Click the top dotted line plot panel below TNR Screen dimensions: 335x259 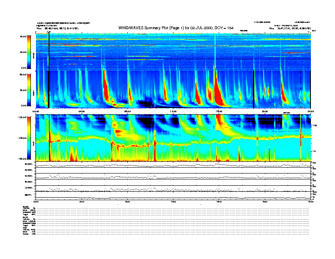173,165
